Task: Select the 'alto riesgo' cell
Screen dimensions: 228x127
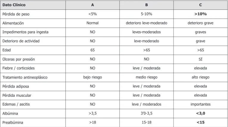Action: tap(201, 77)
